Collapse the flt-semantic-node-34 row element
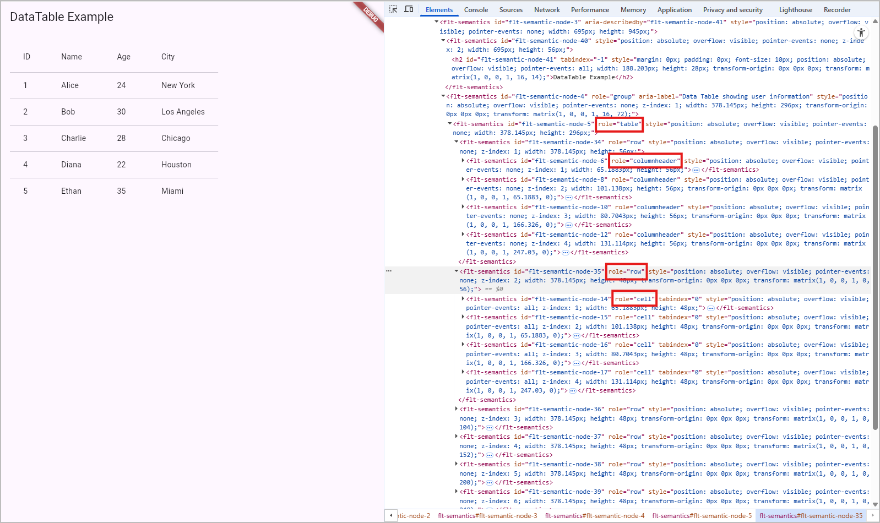The height and width of the screenshot is (523, 880). coord(457,142)
